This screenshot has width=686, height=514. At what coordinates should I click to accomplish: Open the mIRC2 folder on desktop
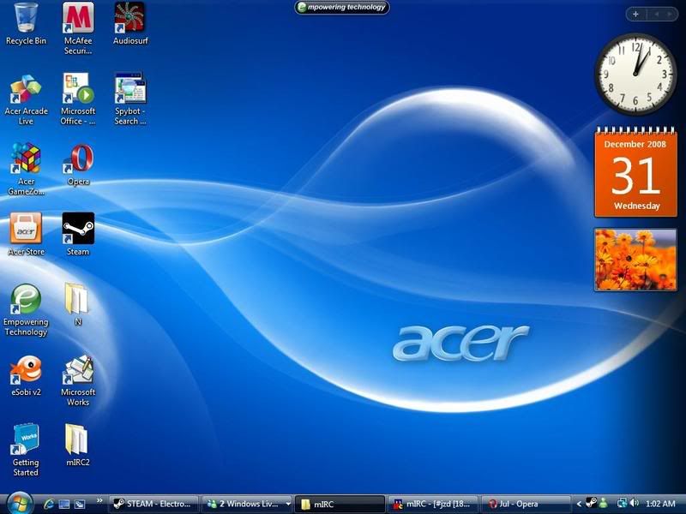77,440
